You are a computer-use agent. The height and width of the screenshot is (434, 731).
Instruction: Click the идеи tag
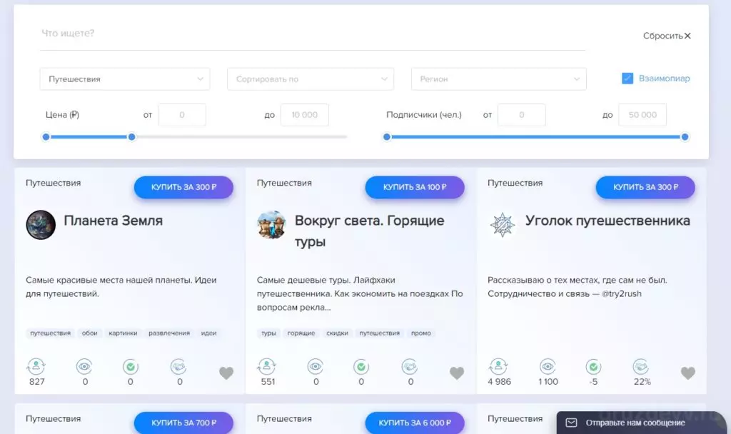(x=209, y=333)
